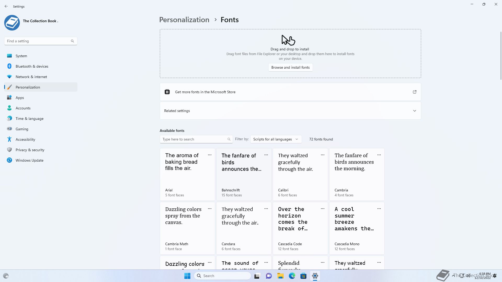Open the Bluetooth & devices section
Viewport: 502px width, 282px height.
pyautogui.click(x=41, y=66)
